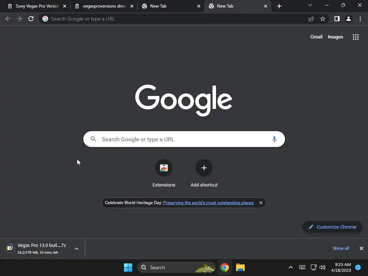Open a new tab with the plus button
368x276 pixels.
click(x=279, y=6)
